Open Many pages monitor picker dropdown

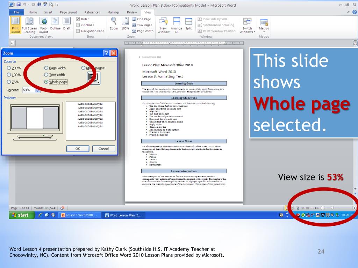coord(94,78)
